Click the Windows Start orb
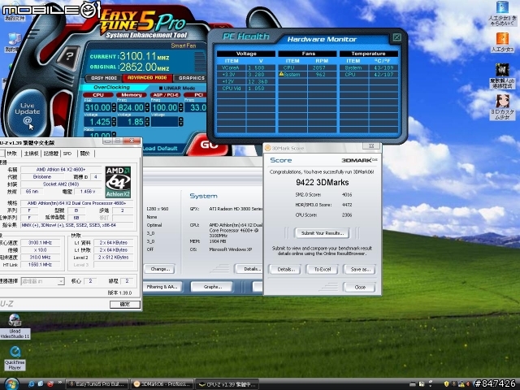 (x=11, y=384)
